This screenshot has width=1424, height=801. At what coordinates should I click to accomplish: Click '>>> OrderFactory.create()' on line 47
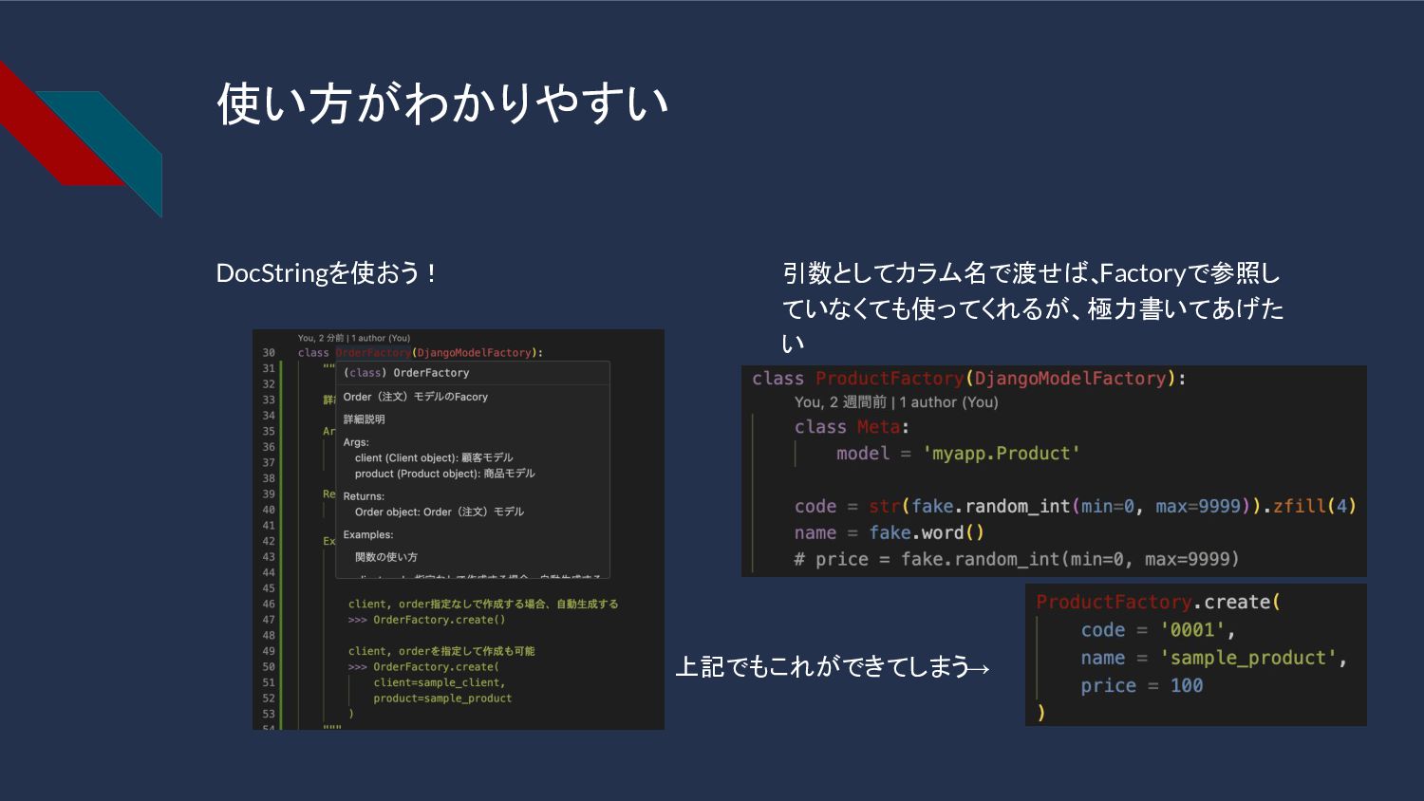pyautogui.click(x=426, y=620)
